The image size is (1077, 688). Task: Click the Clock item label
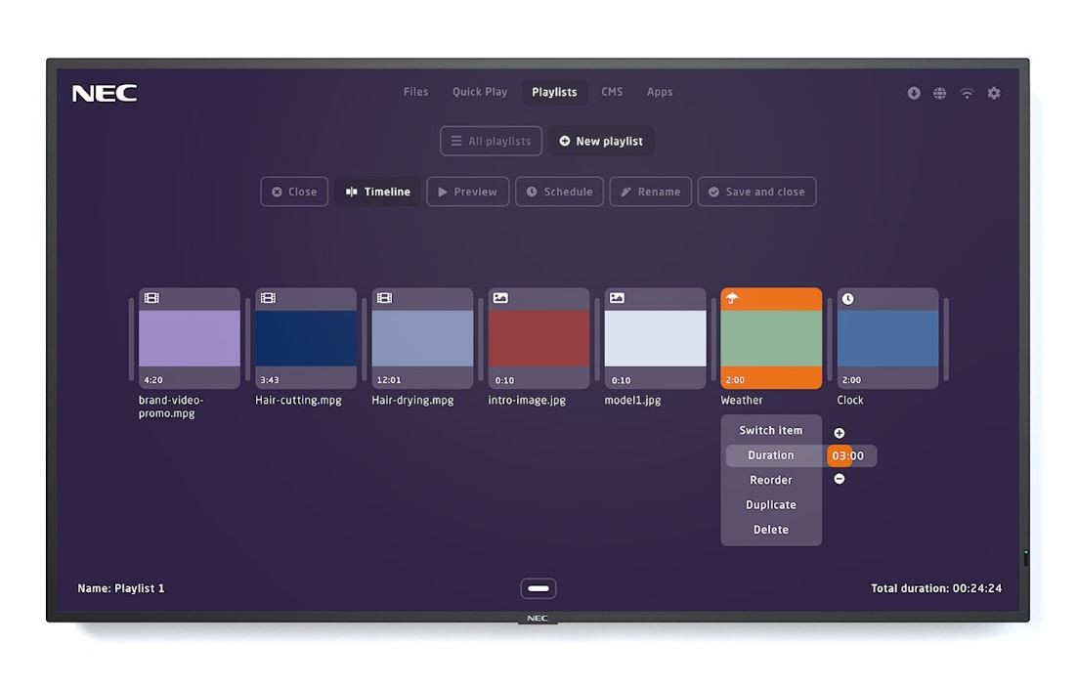(x=849, y=401)
